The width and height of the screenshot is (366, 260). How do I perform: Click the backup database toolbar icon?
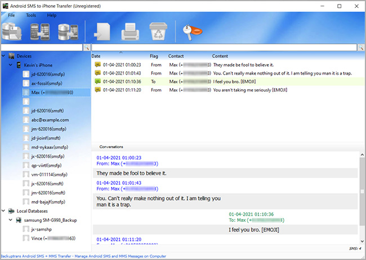click(11, 31)
